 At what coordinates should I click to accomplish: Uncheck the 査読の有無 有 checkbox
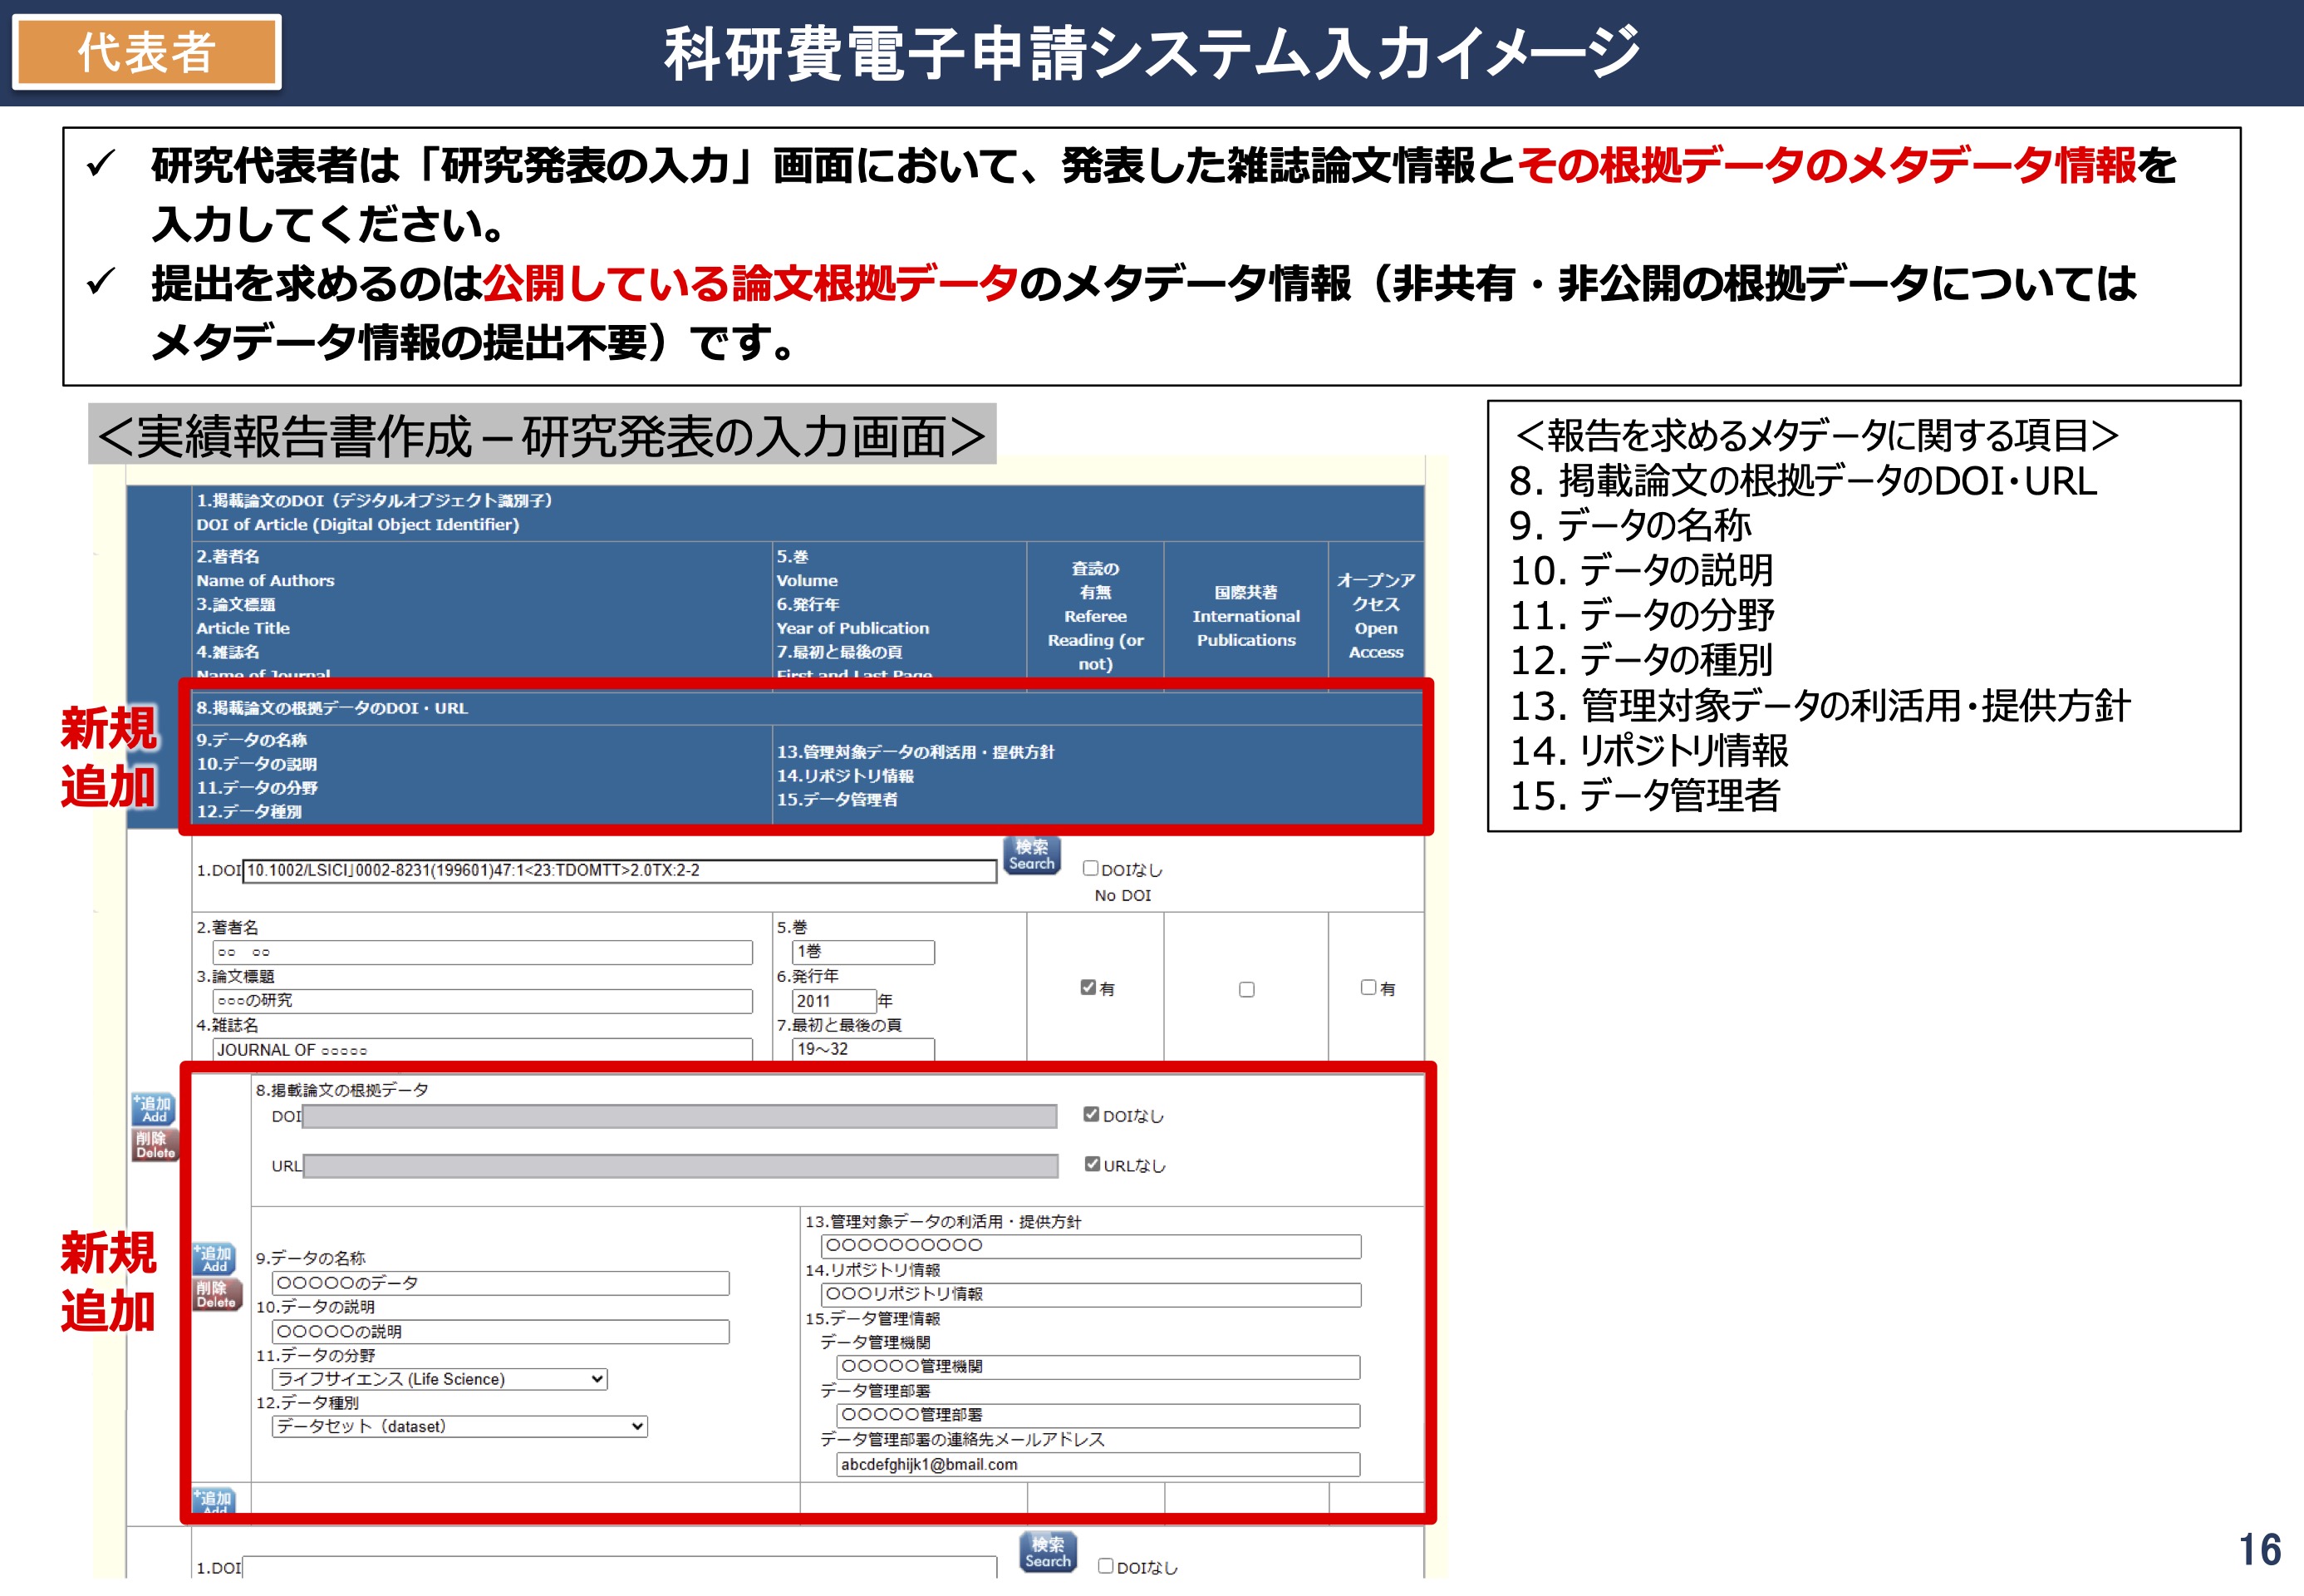coord(1088,987)
